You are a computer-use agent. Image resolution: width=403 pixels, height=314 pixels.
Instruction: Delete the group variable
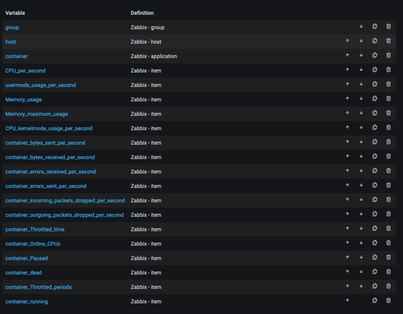[x=388, y=27]
